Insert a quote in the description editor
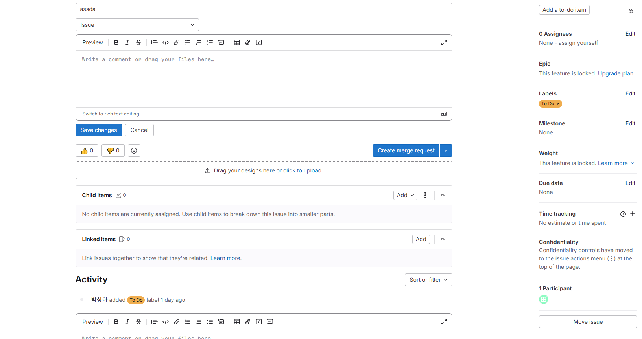642x339 pixels. pyautogui.click(x=155, y=42)
